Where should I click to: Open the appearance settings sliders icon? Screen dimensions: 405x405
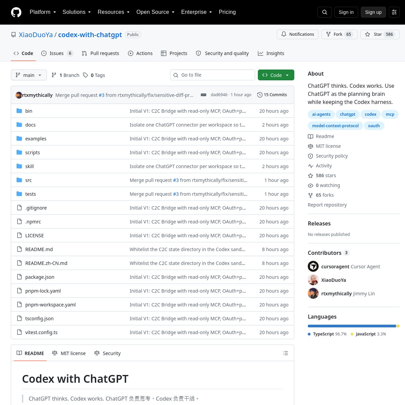[x=394, y=12]
